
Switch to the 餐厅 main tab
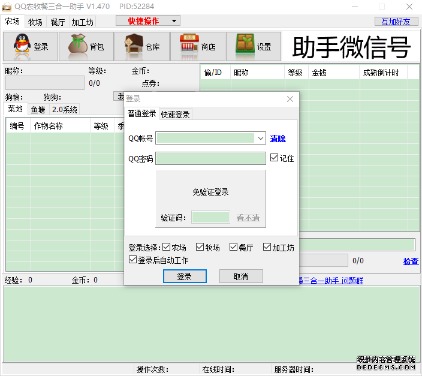58,22
